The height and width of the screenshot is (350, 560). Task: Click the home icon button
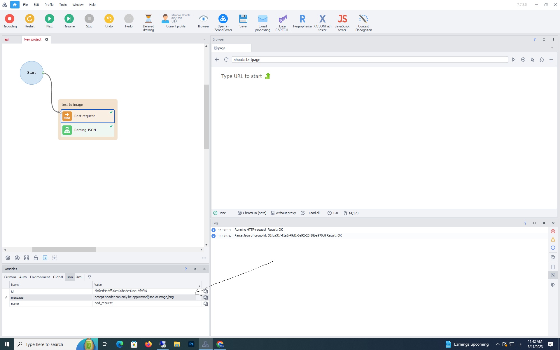15,5
